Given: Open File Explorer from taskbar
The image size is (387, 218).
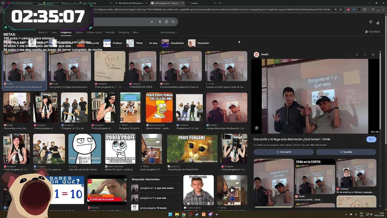Looking at the screenshot, I should click(177, 214).
